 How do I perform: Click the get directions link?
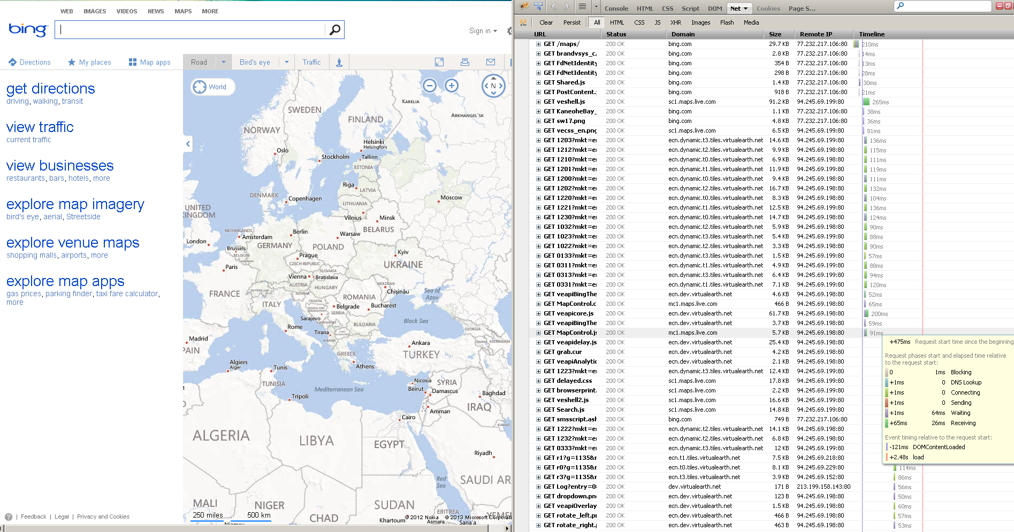click(x=50, y=89)
